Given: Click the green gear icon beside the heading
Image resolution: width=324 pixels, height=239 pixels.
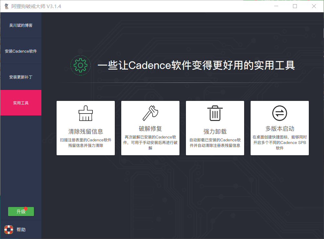Looking at the screenshot, I should 81,65.
